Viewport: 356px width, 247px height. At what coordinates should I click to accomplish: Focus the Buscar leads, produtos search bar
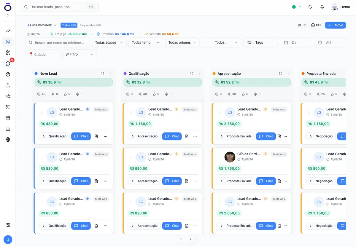coord(59,7)
